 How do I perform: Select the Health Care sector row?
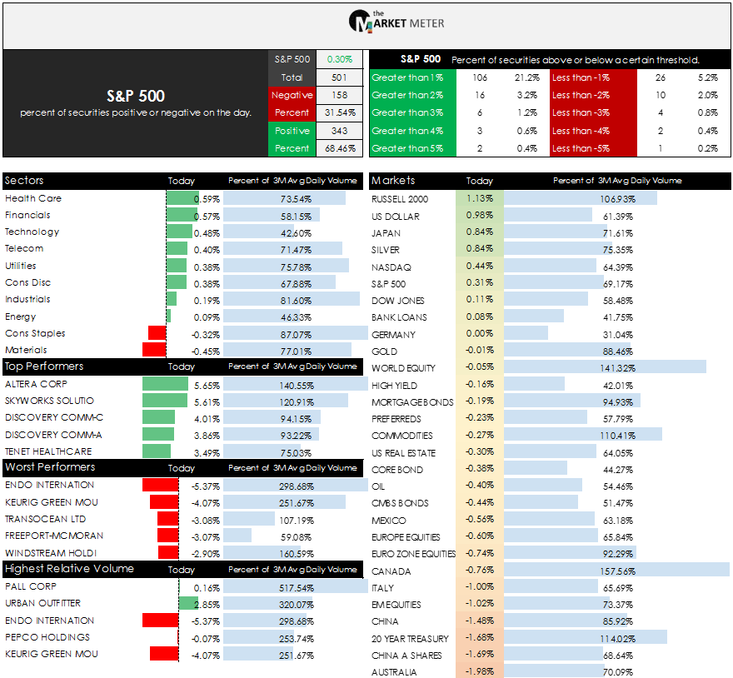click(x=182, y=198)
